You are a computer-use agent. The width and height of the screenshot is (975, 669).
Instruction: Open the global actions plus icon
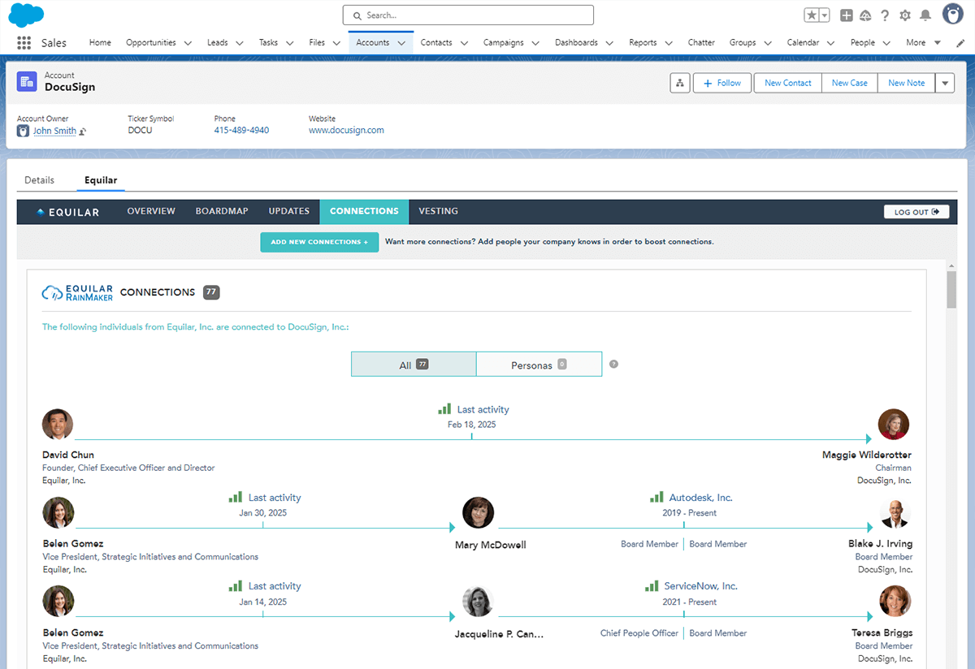click(x=847, y=15)
